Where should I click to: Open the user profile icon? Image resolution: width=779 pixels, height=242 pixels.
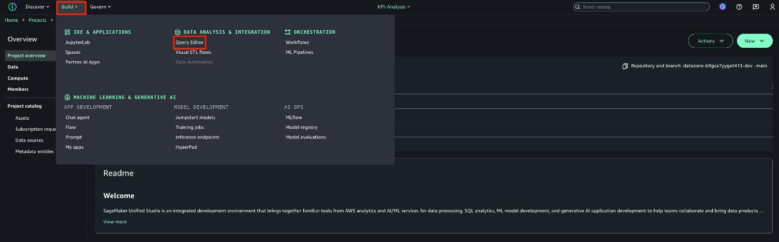772,7
